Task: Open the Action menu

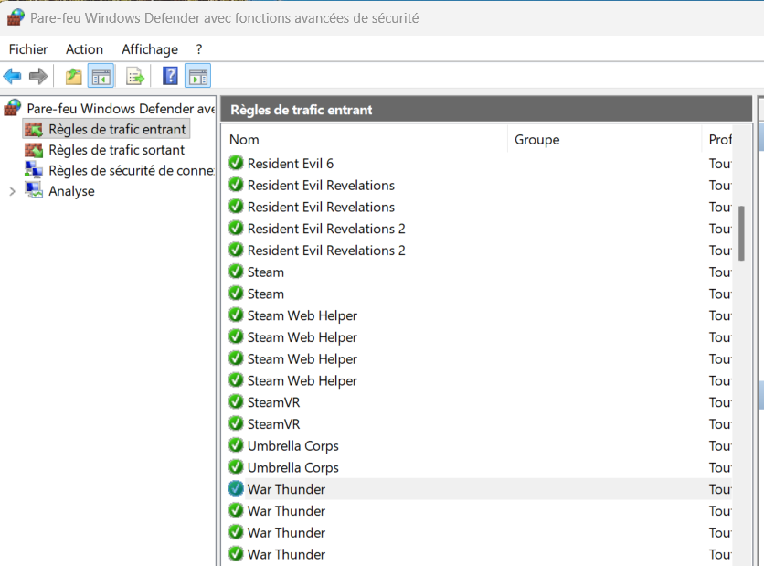Action: point(84,49)
